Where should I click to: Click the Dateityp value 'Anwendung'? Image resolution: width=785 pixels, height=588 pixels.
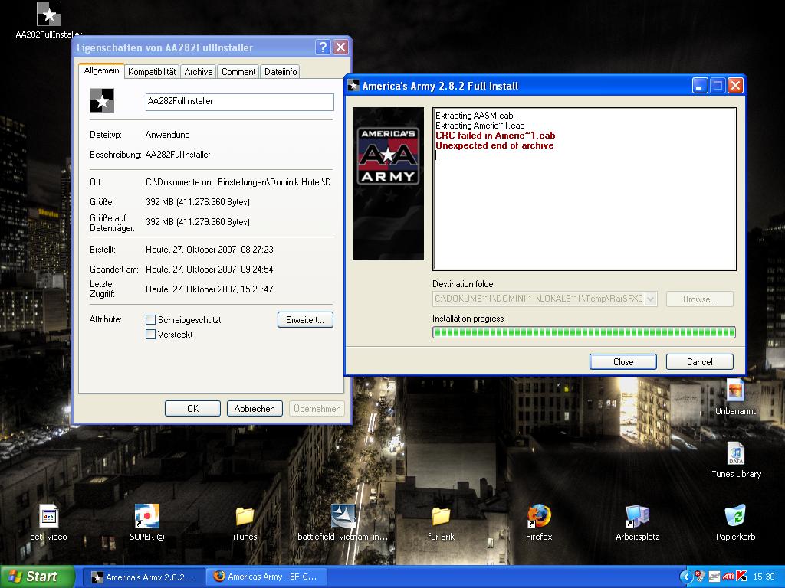(x=168, y=135)
